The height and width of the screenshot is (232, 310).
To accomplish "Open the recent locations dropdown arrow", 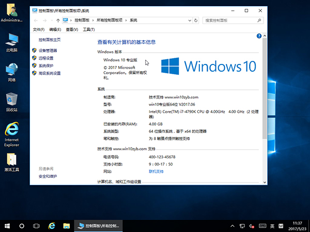I will (51, 20).
